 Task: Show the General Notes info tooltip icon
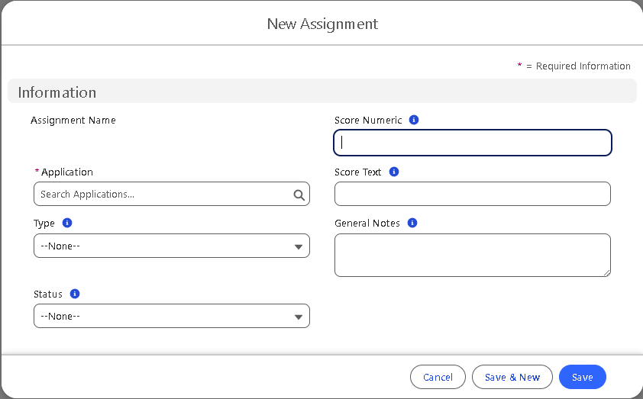coord(412,223)
